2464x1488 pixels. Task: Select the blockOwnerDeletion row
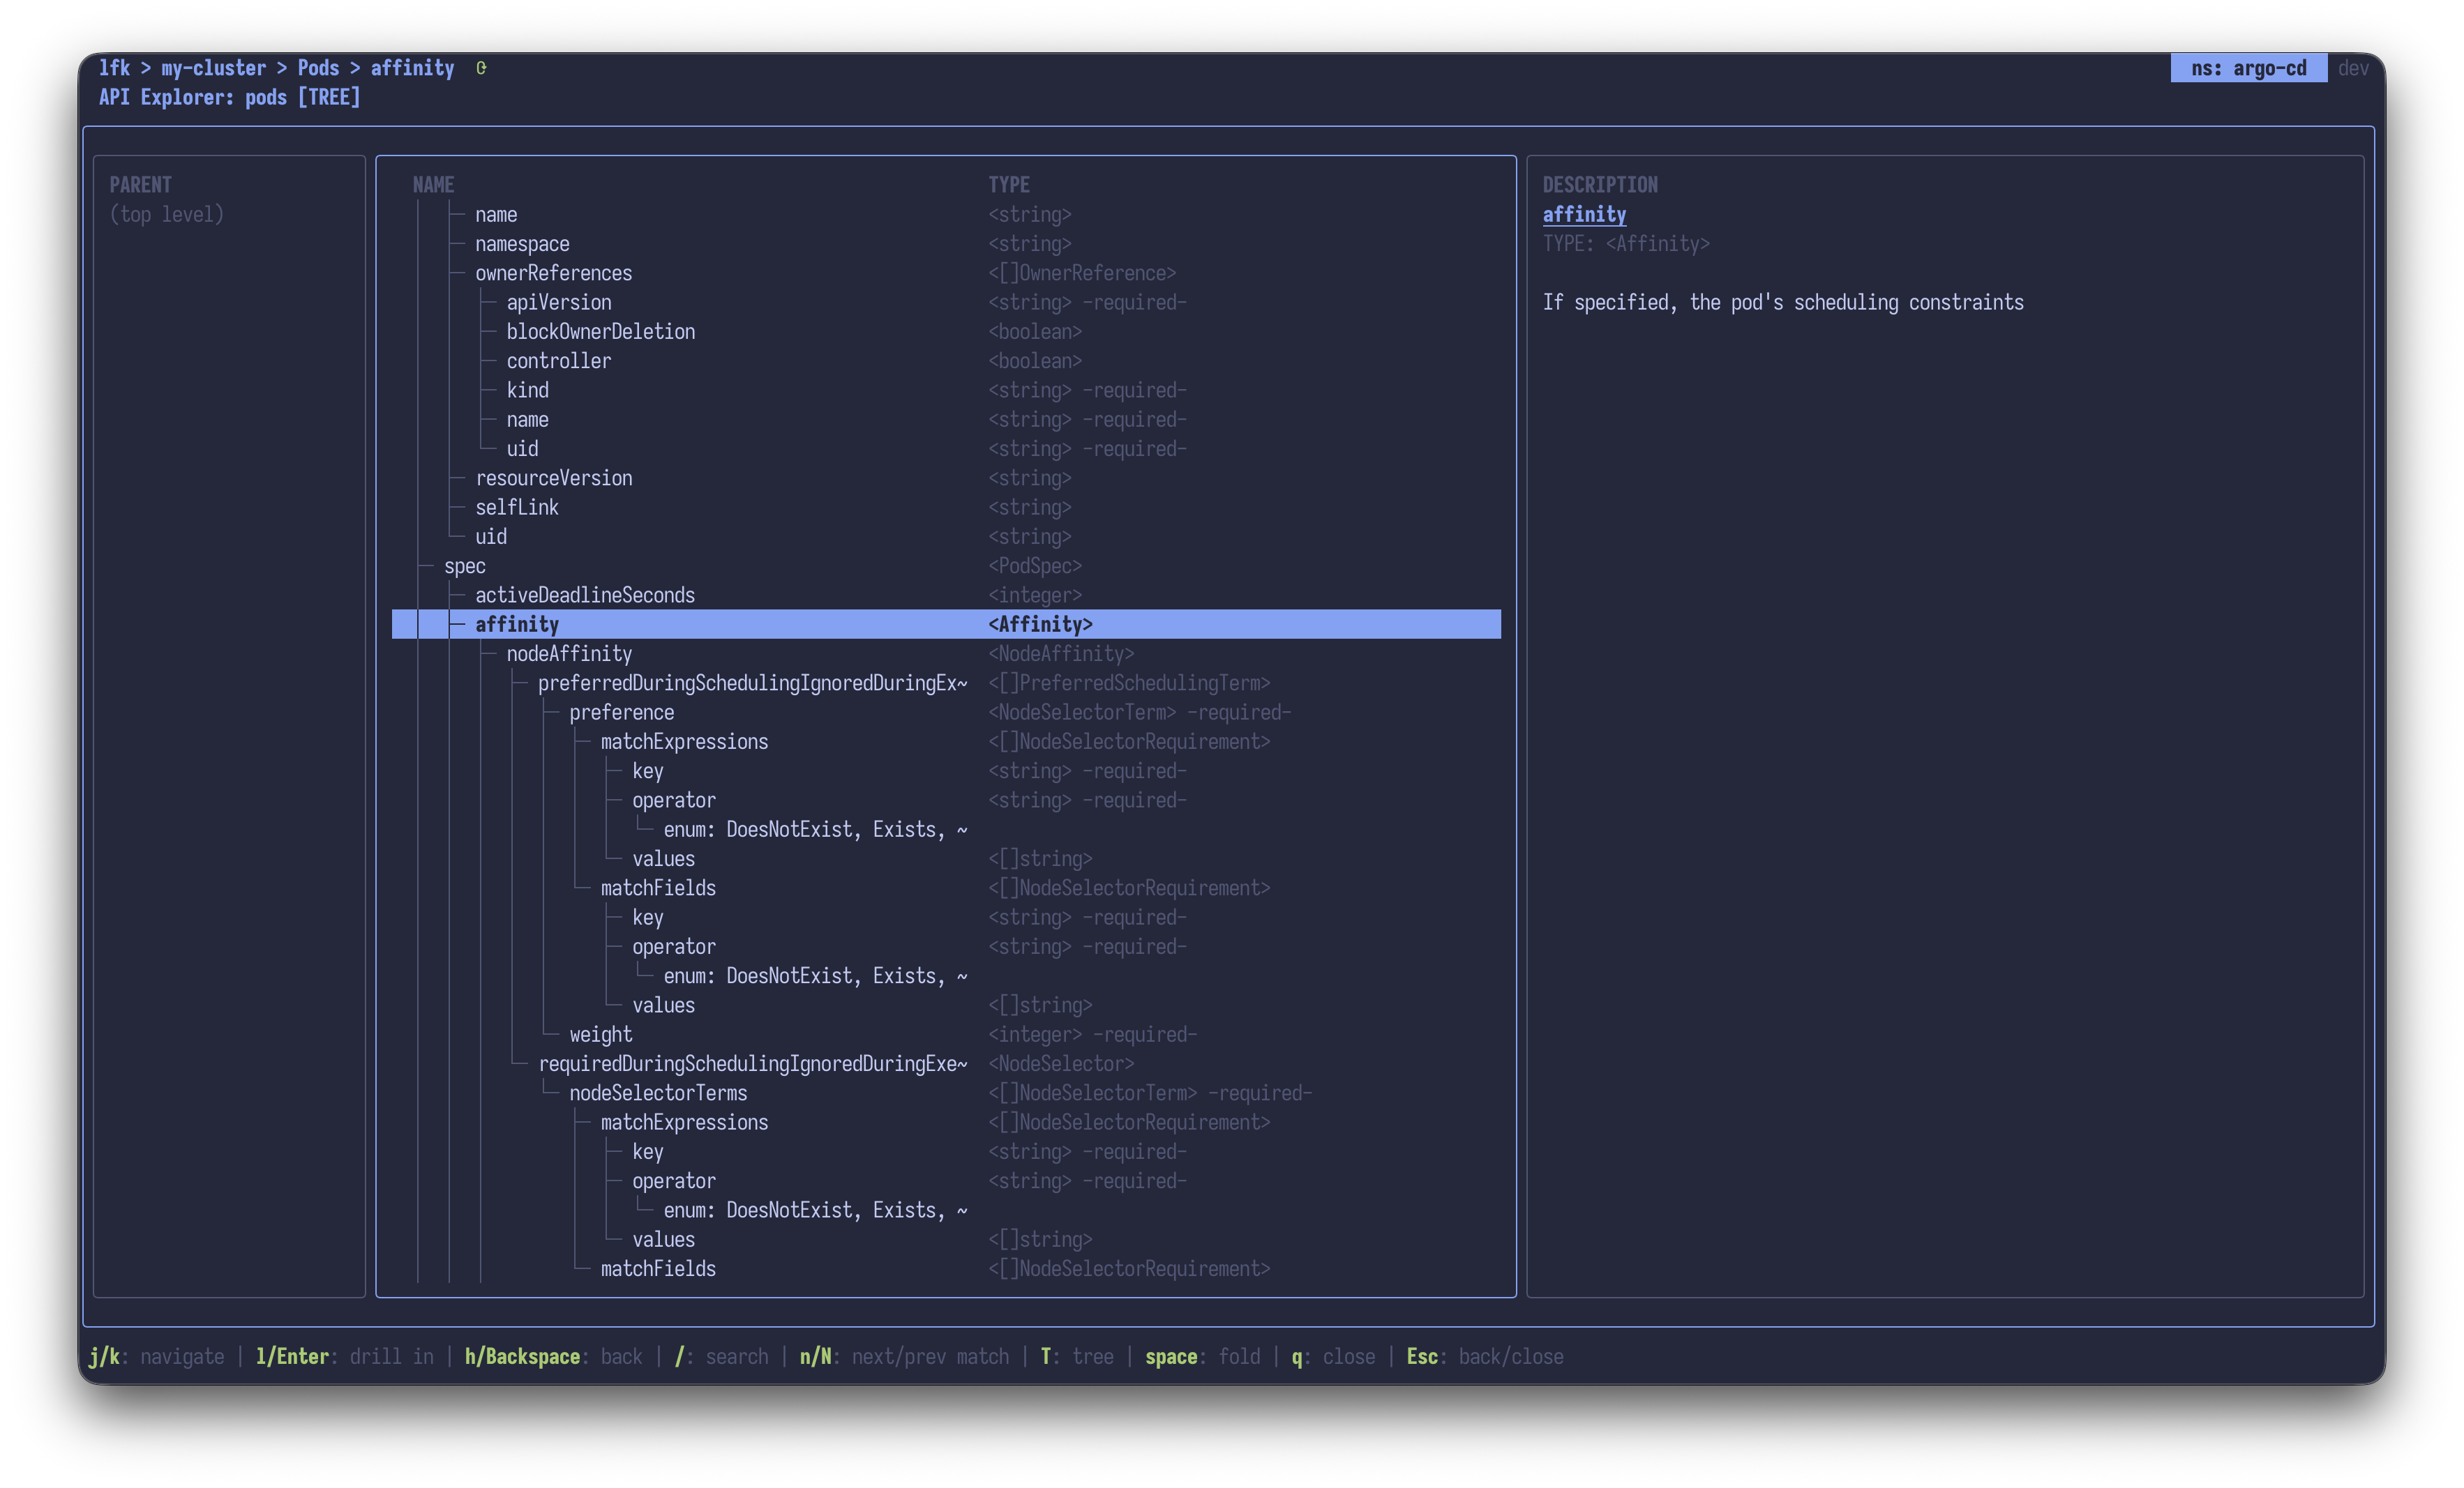point(600,331)
